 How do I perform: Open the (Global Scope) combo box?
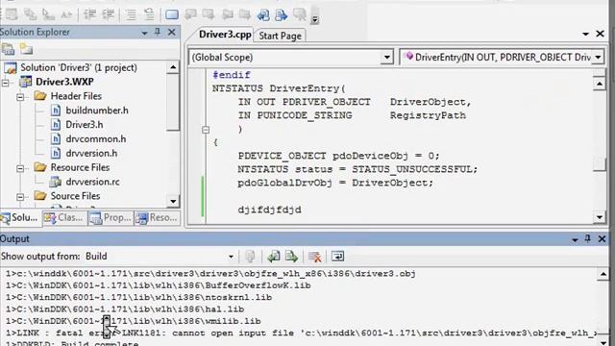point(291,58)
